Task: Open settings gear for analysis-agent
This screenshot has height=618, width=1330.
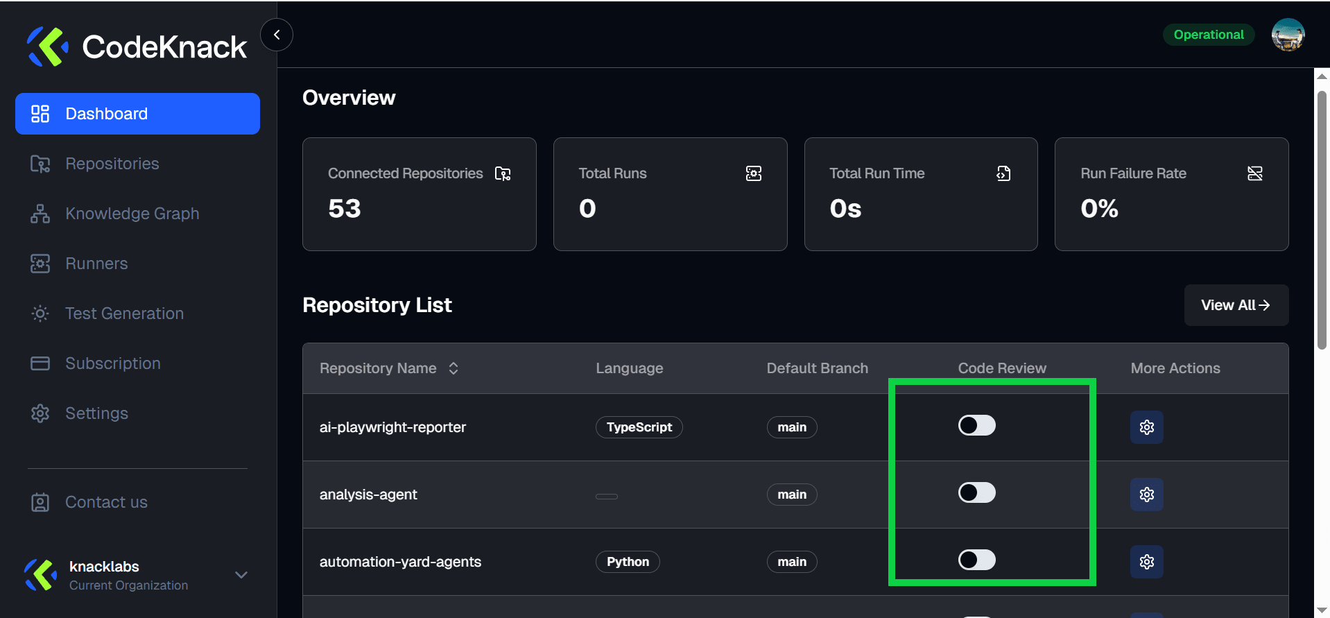Action: [1147, 495]
